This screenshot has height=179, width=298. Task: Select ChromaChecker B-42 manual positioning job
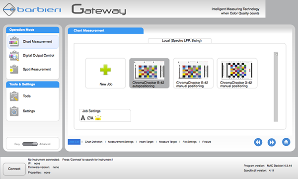point(193,73)
